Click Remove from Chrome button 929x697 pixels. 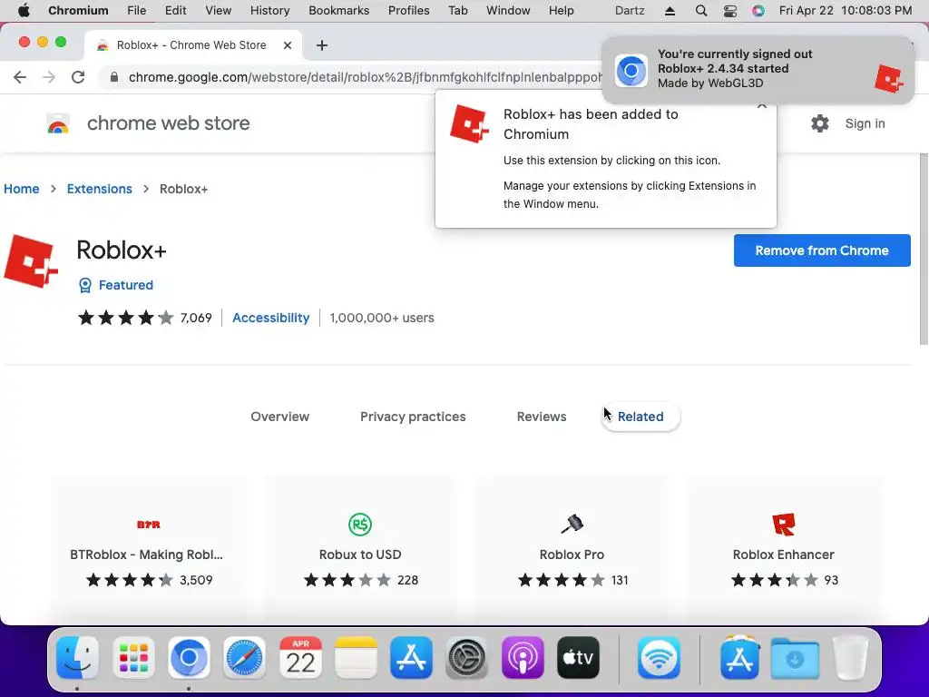point(822,250)
